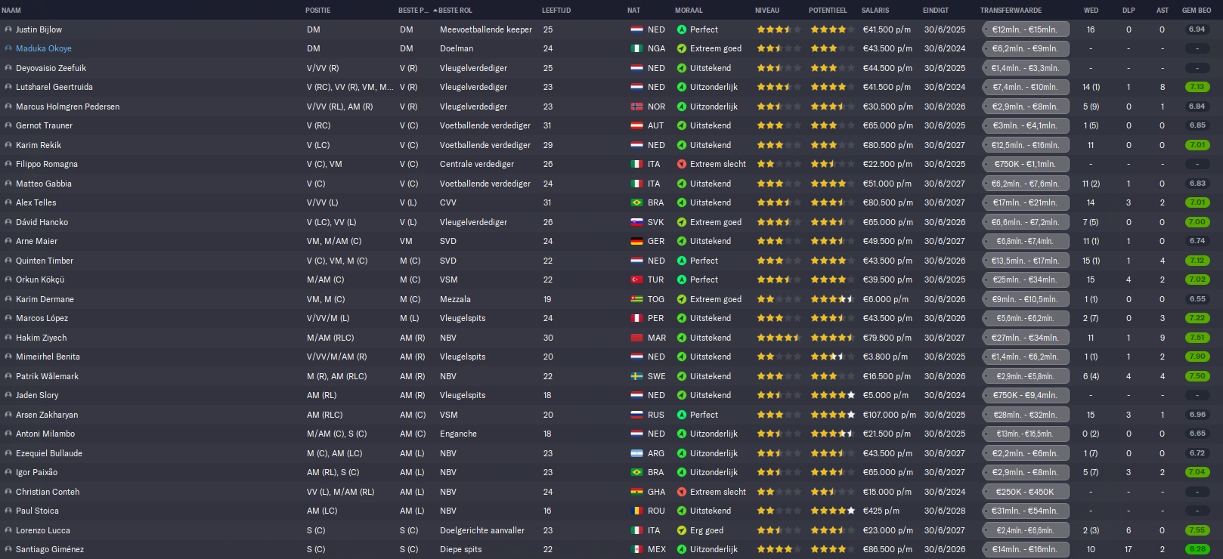The image size is (1223, 559).
Task: Click the player icon next to Justin Bijlow
Action: pos(8,29)
